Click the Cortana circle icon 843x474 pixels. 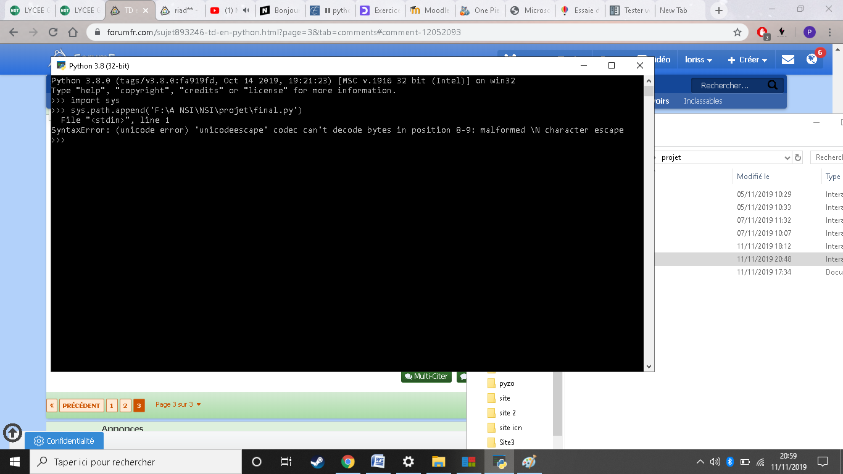tap(257, 462)
